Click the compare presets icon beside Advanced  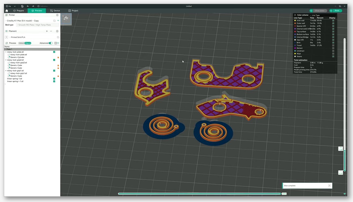[x=58, y=43]
